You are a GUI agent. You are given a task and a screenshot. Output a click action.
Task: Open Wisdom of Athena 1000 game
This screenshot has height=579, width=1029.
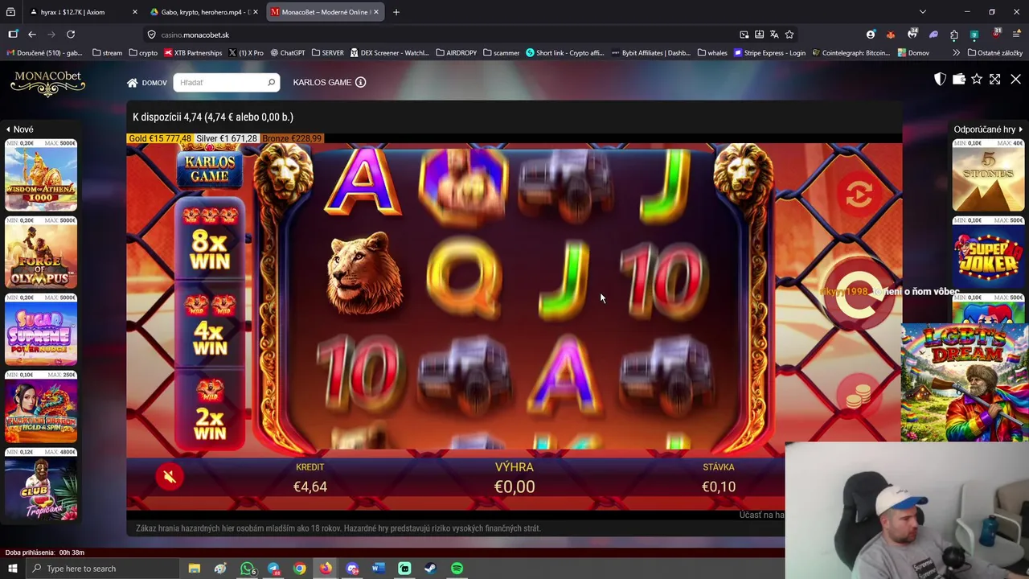coord(41,175)
